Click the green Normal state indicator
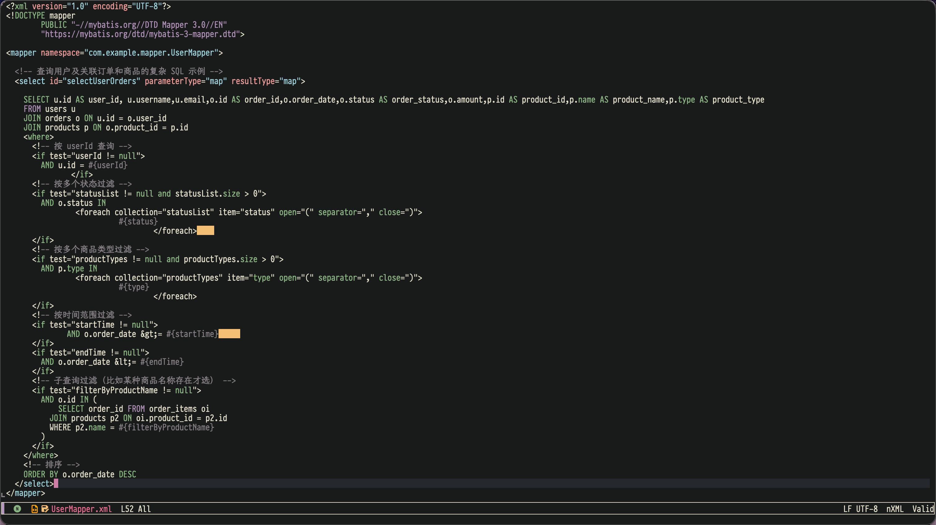Viewport: 936px width, 525px height. point(17,509)
